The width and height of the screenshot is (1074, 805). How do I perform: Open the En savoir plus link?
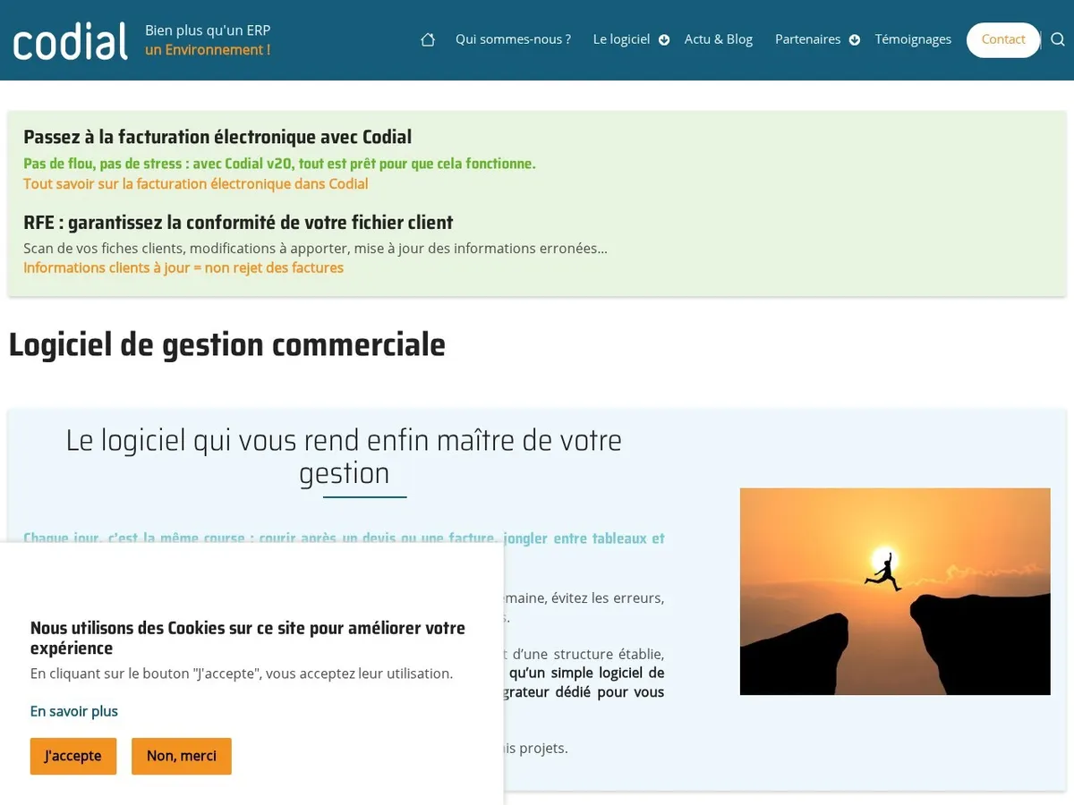74,711
